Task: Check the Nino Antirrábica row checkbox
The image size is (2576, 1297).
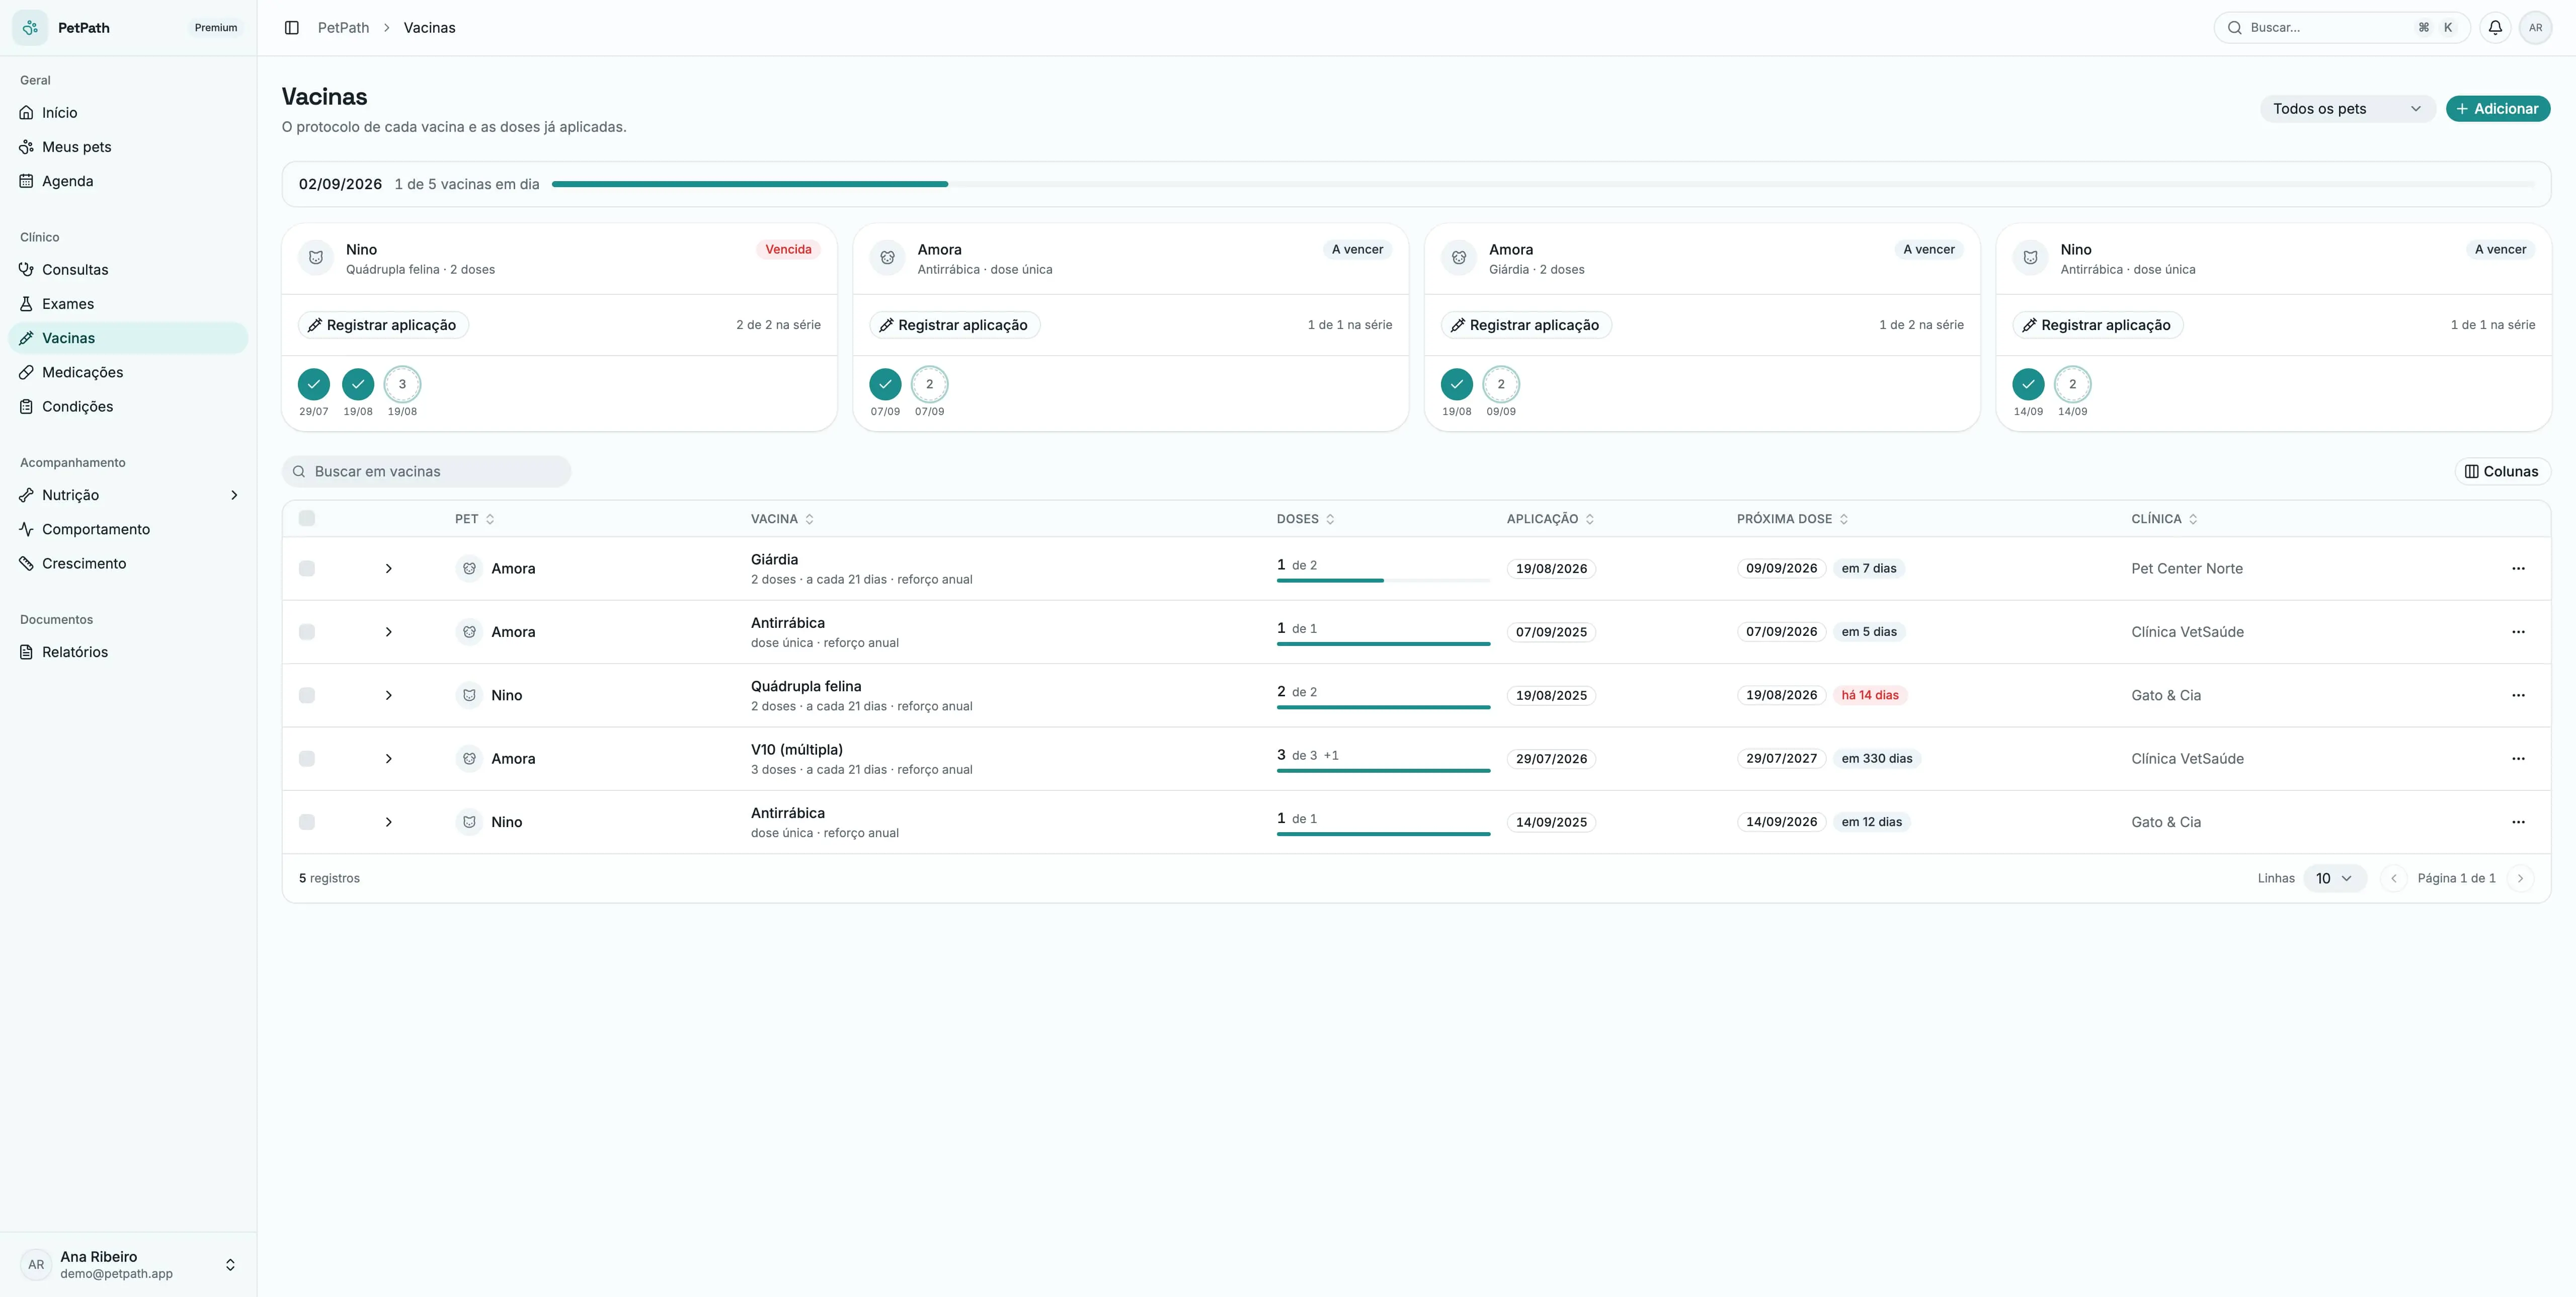Action: 307,822
